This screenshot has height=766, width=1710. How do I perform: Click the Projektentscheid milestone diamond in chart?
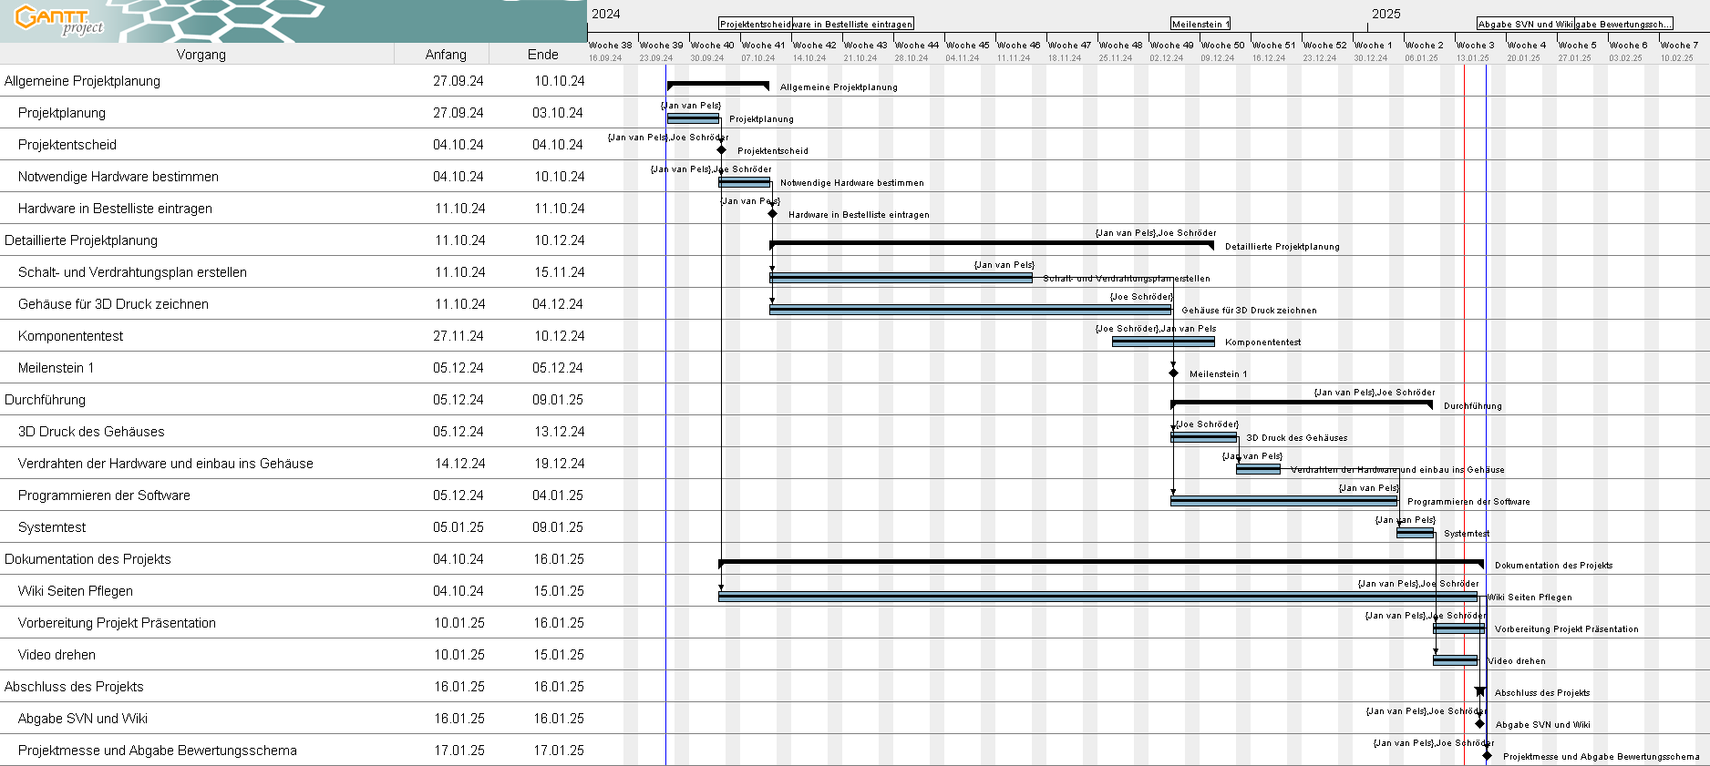pyautogui.click(x=721, y=150)
